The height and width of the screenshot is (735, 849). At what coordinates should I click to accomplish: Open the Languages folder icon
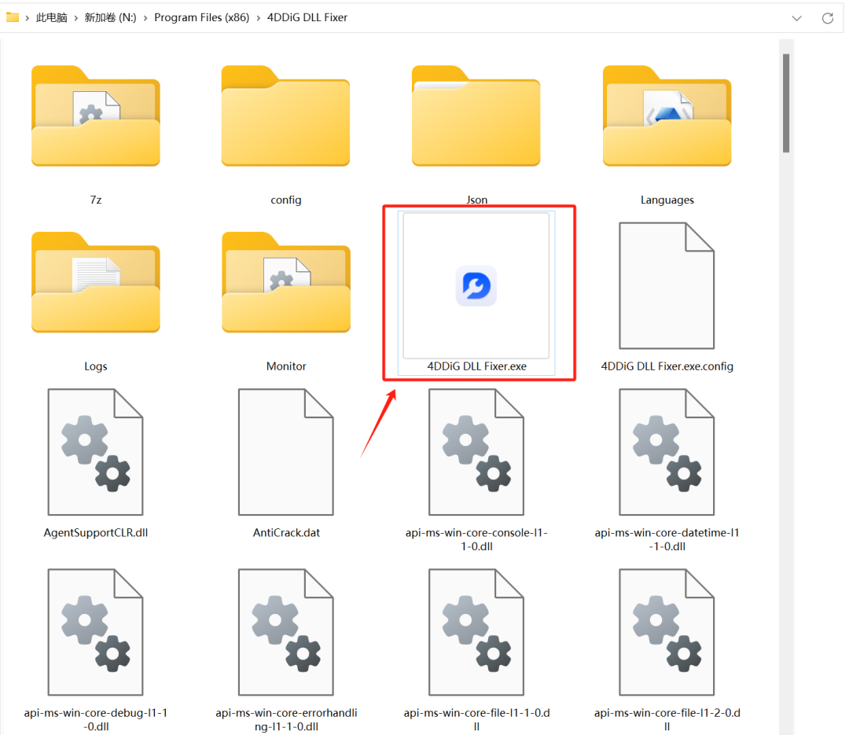pyautogui.click(x=667, y=116)
